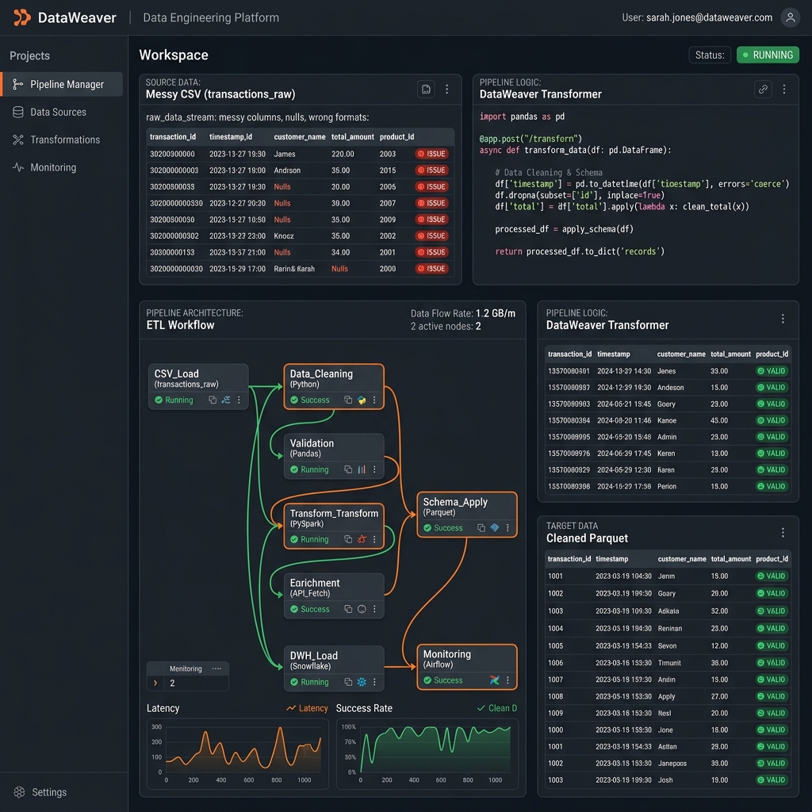The image size is (812, 812).
Task: Copy the Validation node
Action: 348,469
